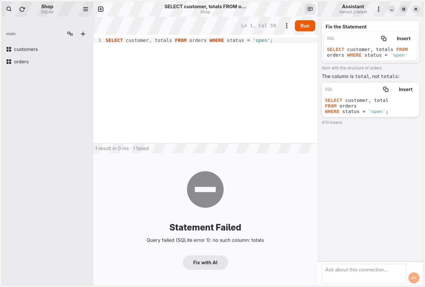Screen dimensions: 425x287
Task: Click the SQL editor line 1
Action: click(x=205, y=40)
